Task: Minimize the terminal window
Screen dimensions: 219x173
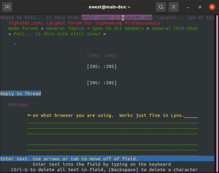Action: tap(188, 7)
